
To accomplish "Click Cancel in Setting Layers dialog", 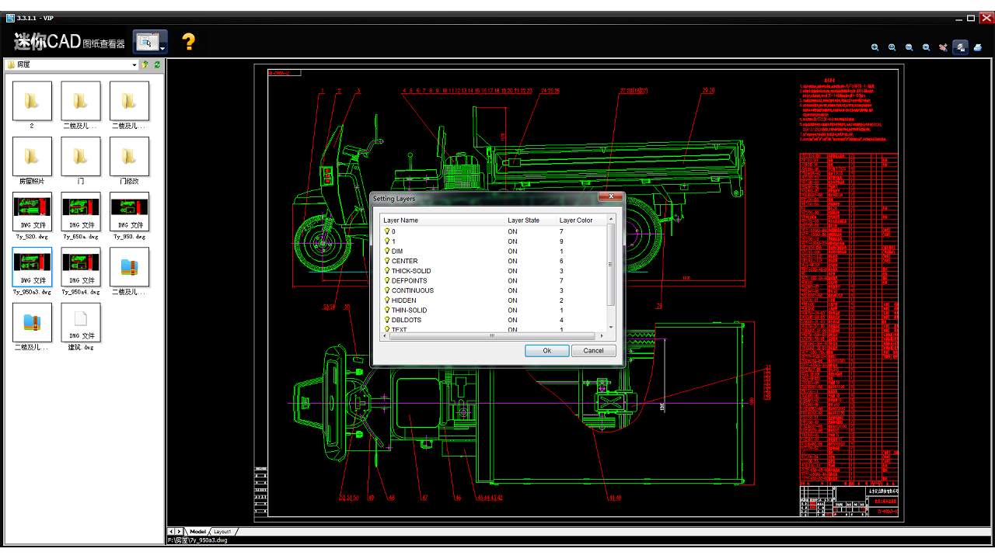I will [x=593, y=351].
